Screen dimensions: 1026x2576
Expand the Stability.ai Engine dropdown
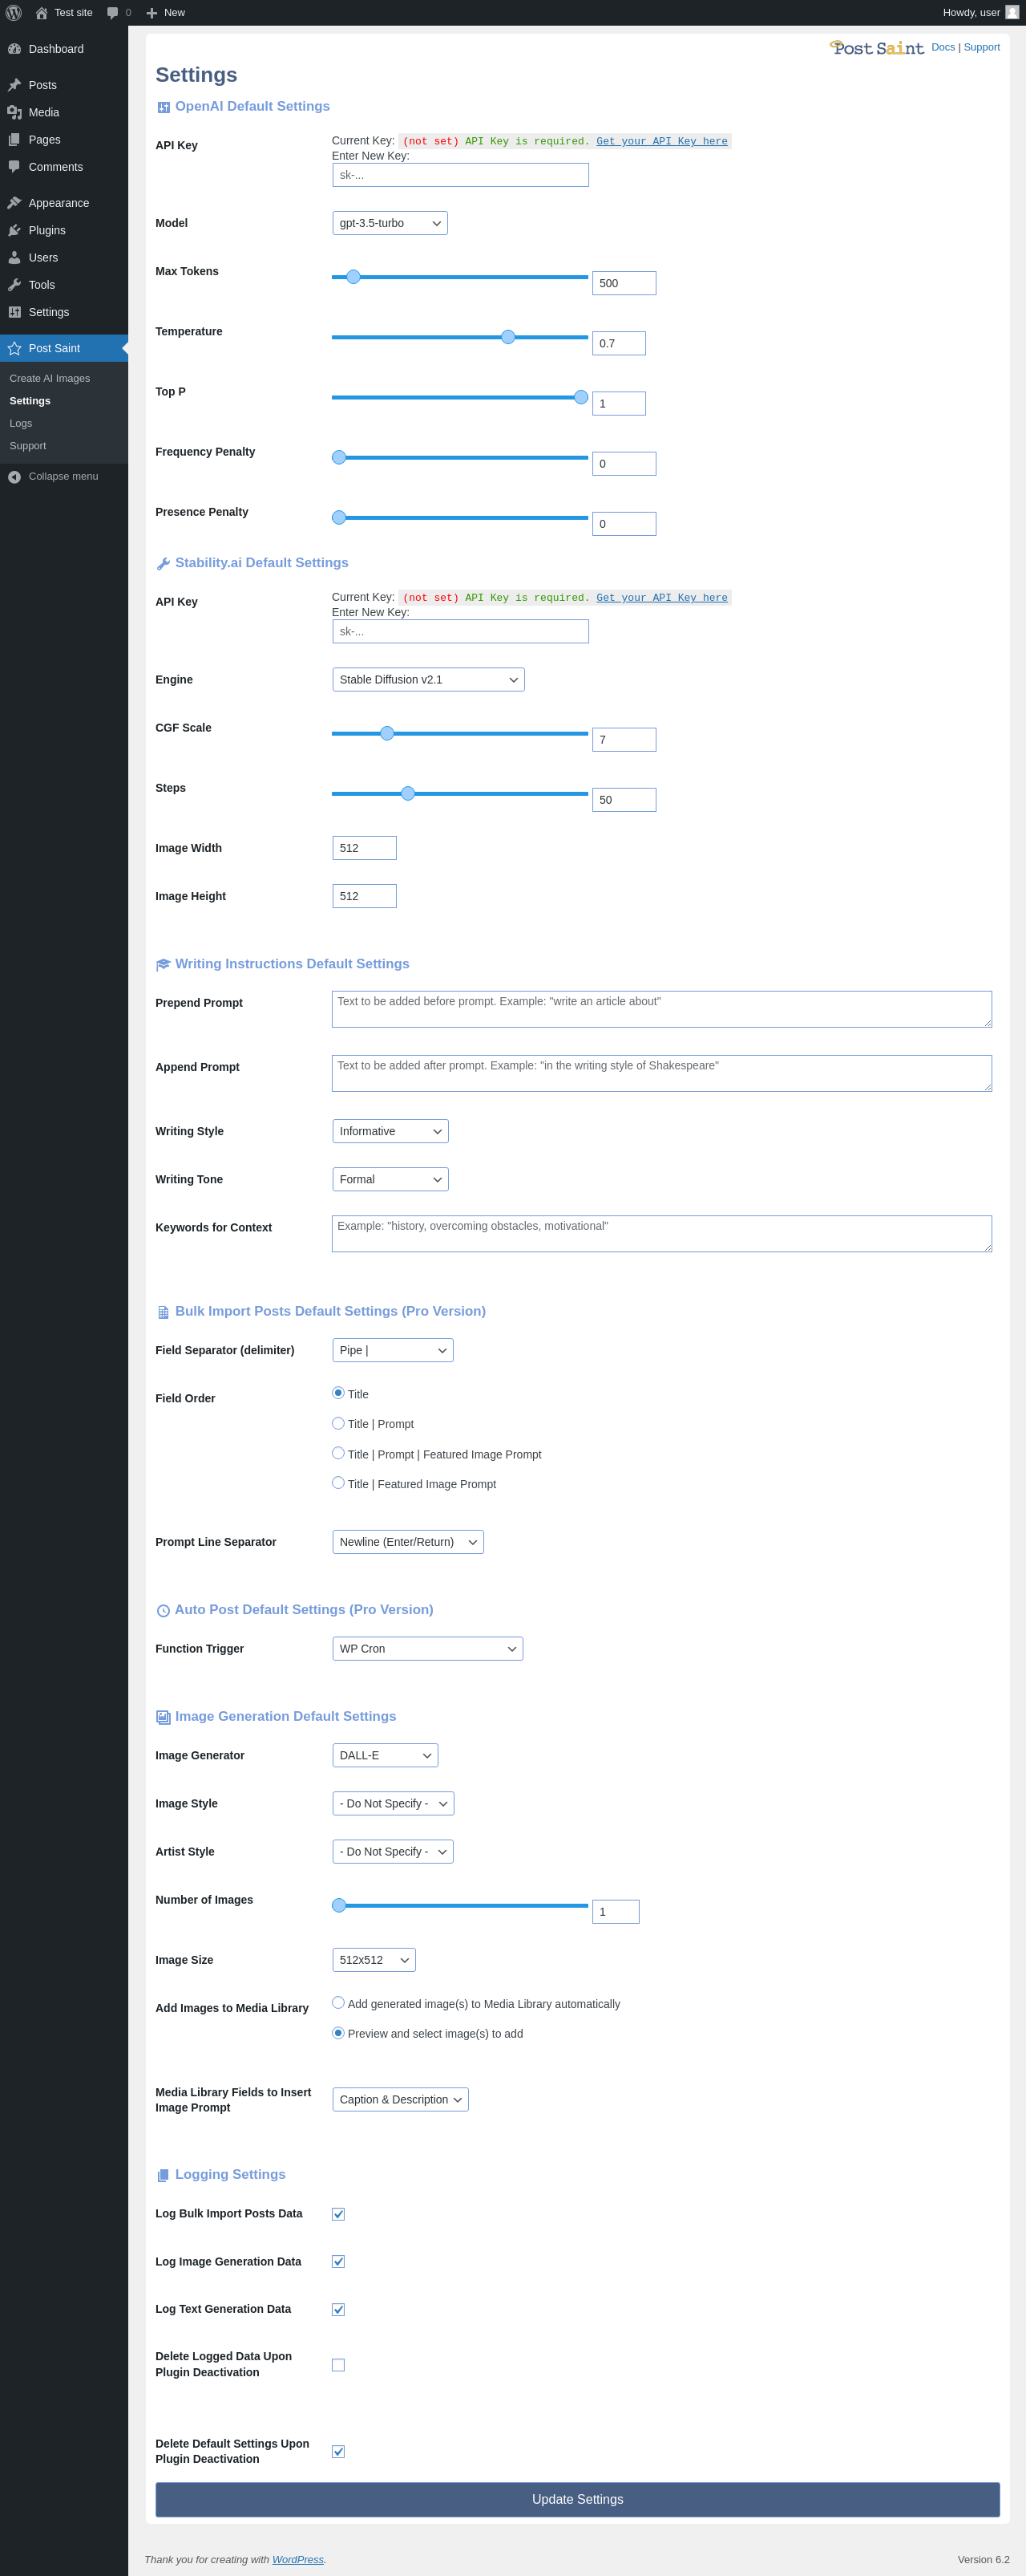(429, 680)
